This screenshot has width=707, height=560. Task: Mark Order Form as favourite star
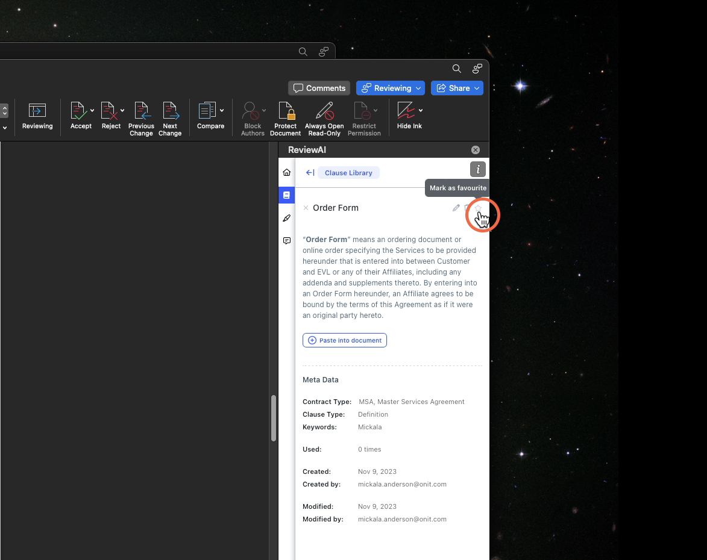coord(479,208)
